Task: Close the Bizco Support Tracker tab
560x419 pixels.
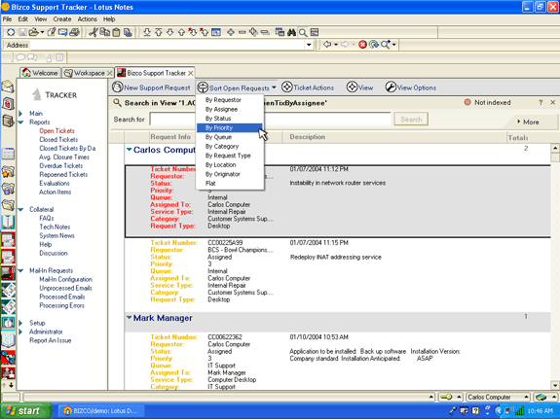Action: click(x=191, y=73)
